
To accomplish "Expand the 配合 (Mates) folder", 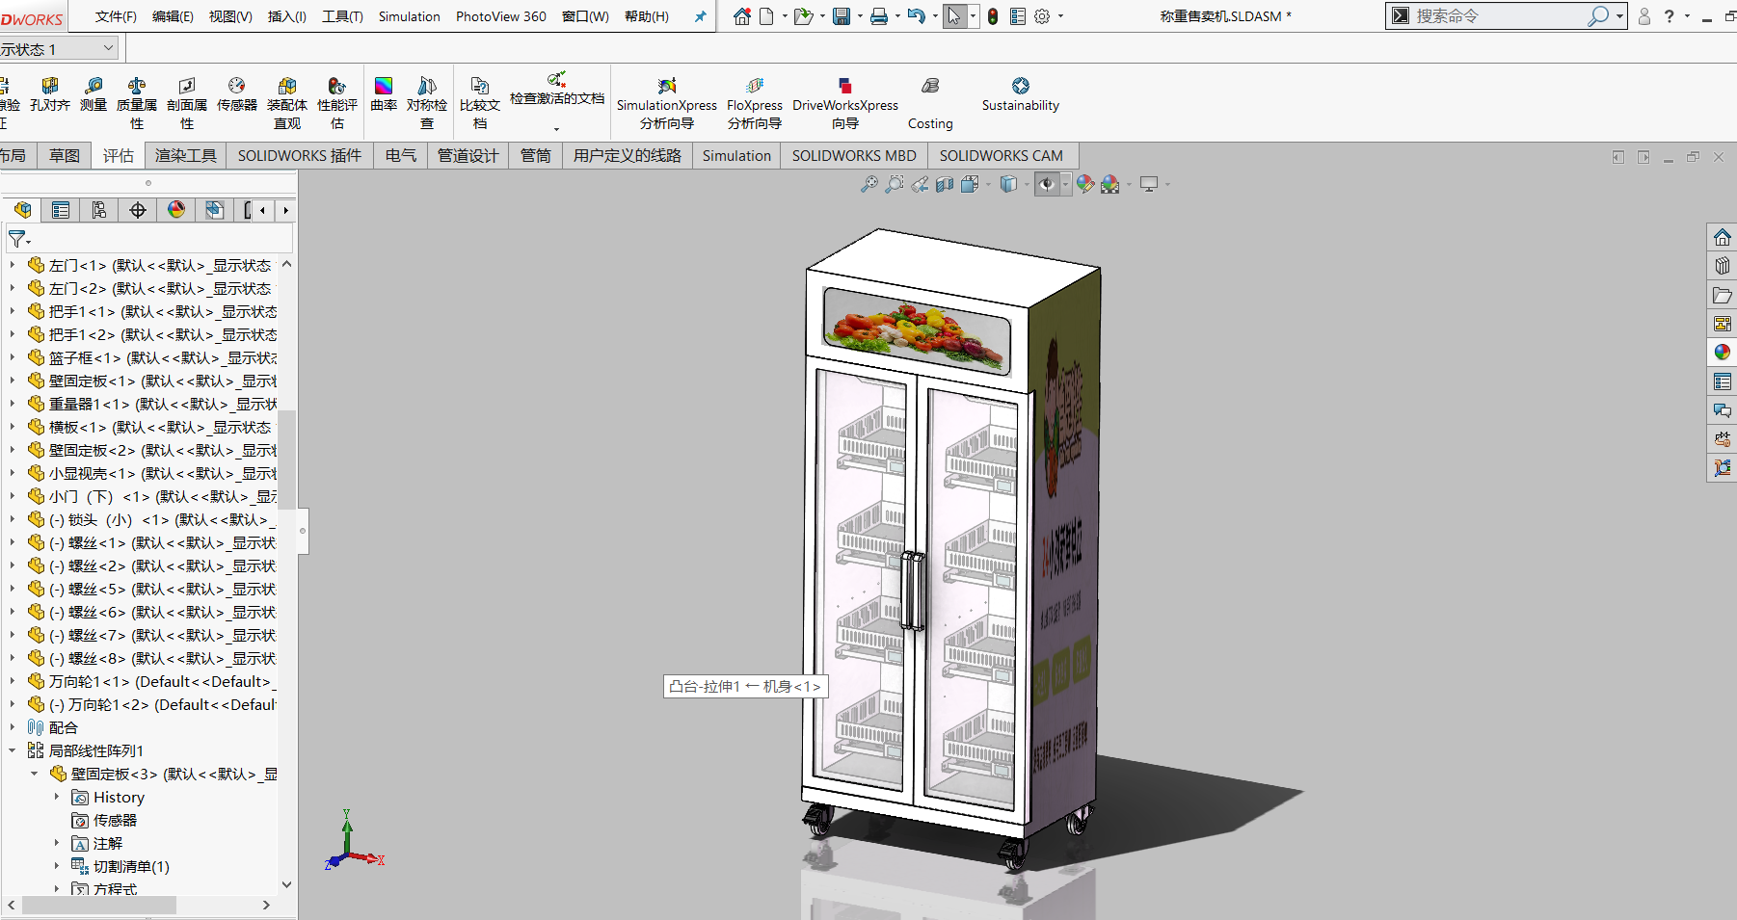I will click(13, 727).
